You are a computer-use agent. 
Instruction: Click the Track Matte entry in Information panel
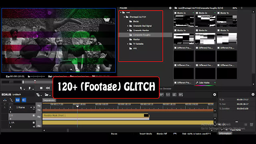coord(235,130)
